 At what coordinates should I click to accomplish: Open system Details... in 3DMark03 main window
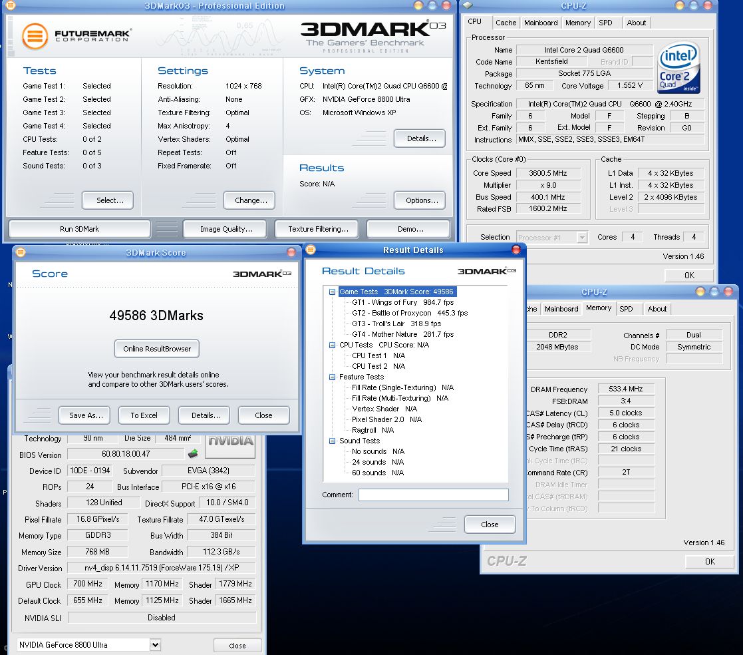click(420, 138)
